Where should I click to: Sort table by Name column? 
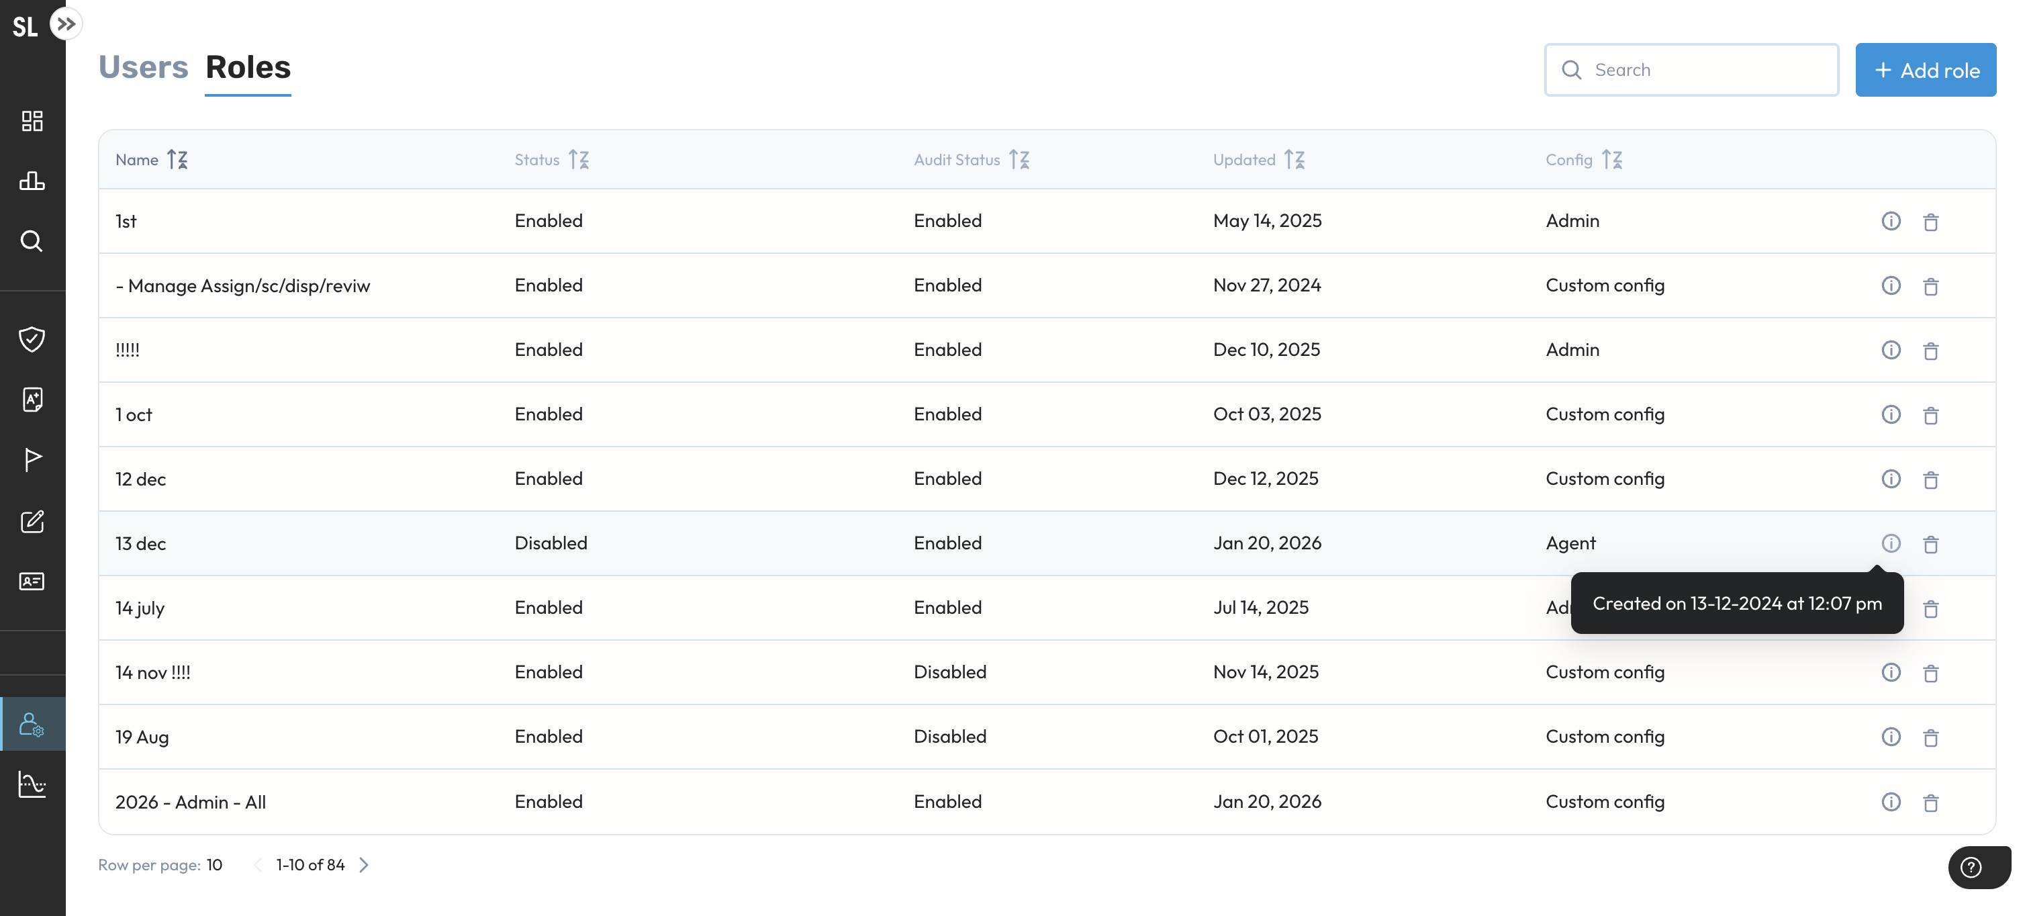click(178, 160)
